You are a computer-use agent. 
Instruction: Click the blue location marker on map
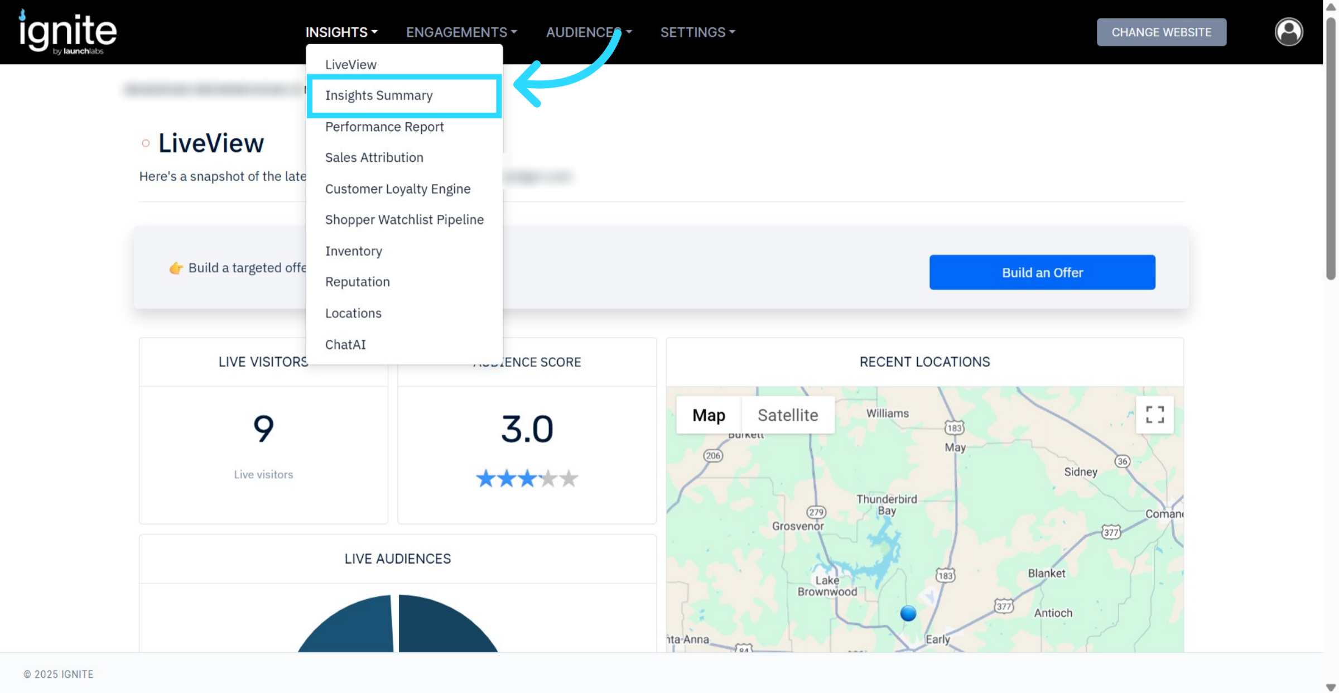908,613
